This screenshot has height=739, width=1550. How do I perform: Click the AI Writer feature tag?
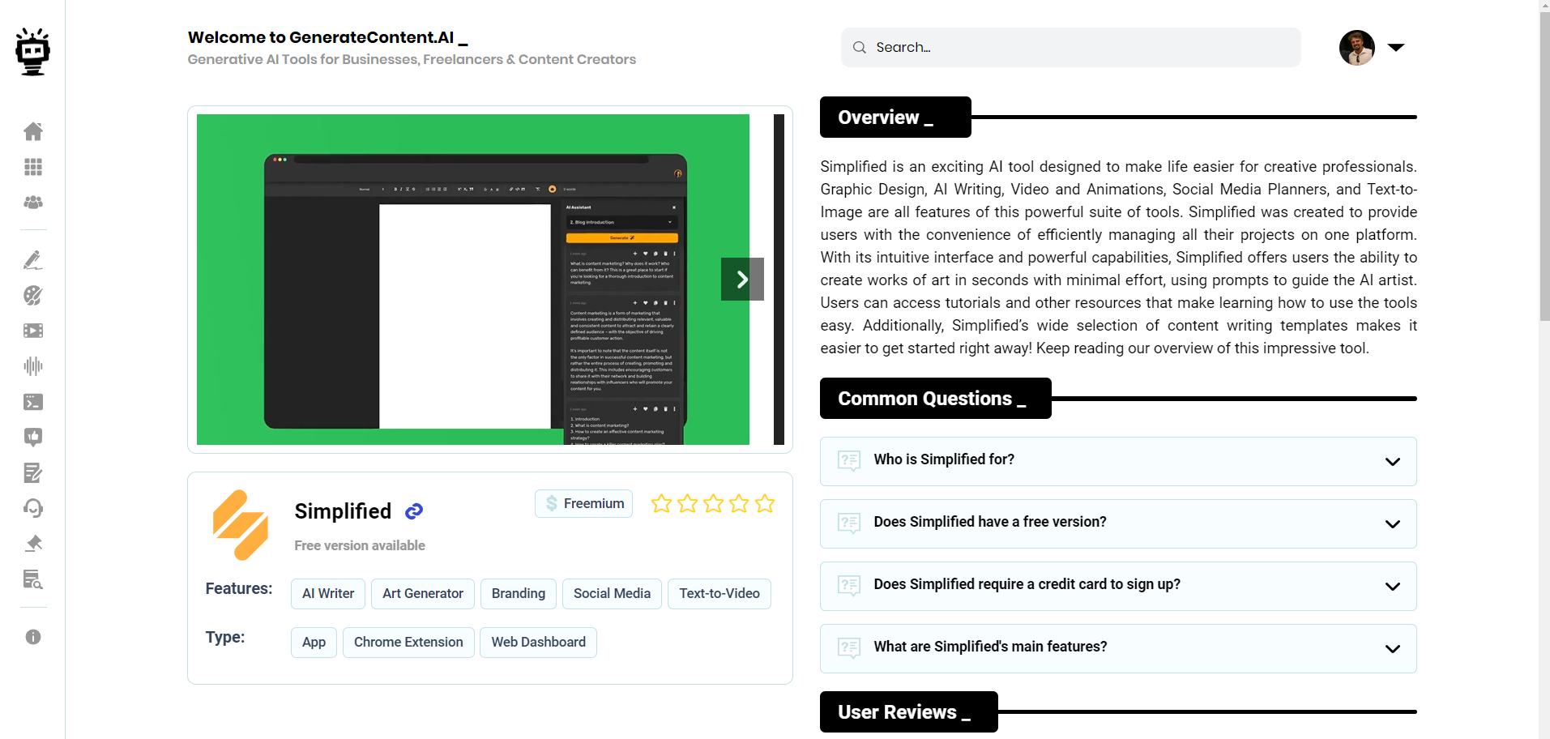pos(328,594)
